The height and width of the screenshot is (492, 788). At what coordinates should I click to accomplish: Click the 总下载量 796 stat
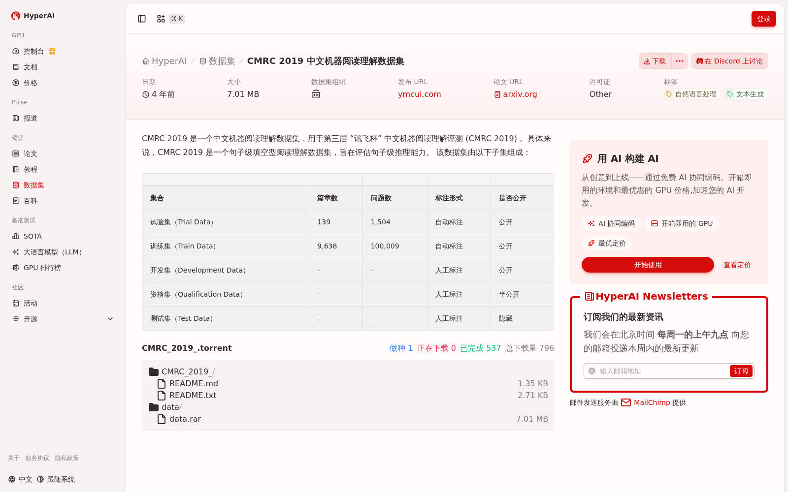point(529,348)
